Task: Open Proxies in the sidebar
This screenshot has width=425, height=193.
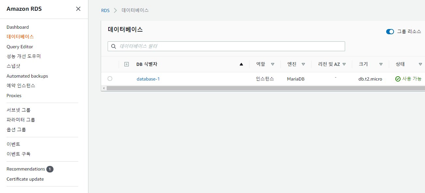Action: coord(14,96)
